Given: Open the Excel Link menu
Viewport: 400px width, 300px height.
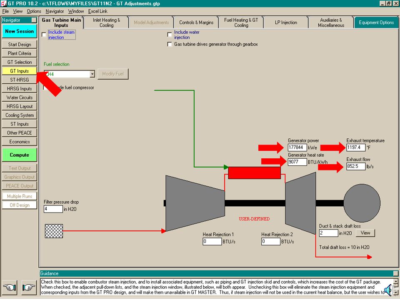Looking at the screenshot, I should (97, 11).
